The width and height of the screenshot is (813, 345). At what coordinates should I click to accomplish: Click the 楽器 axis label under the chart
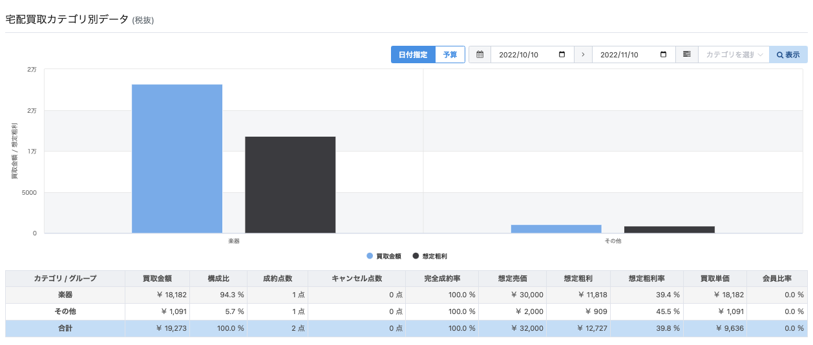click(x=234, y=241)
